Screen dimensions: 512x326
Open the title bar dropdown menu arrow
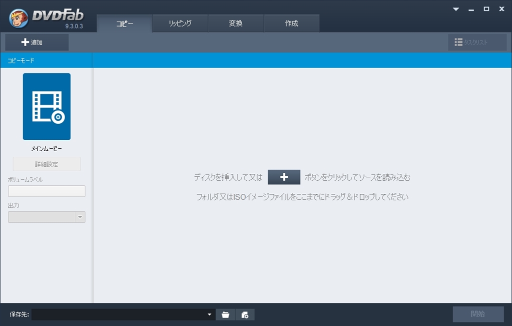tap(456, 9)
